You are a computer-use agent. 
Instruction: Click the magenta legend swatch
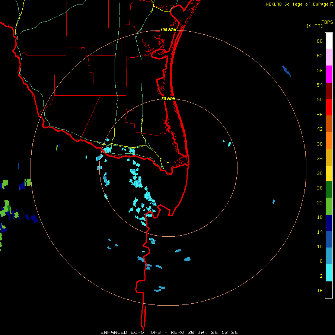coord(329,74)
